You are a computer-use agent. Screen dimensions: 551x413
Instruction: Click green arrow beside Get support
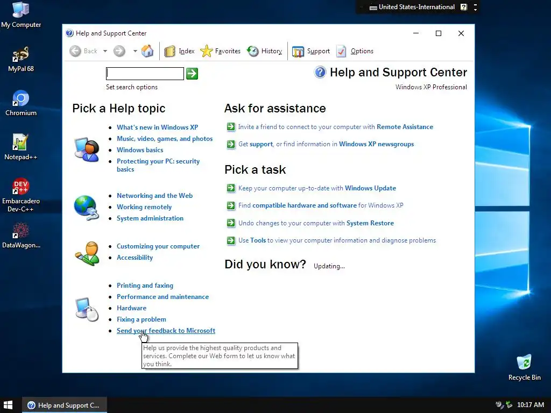(x=231, y=144)
